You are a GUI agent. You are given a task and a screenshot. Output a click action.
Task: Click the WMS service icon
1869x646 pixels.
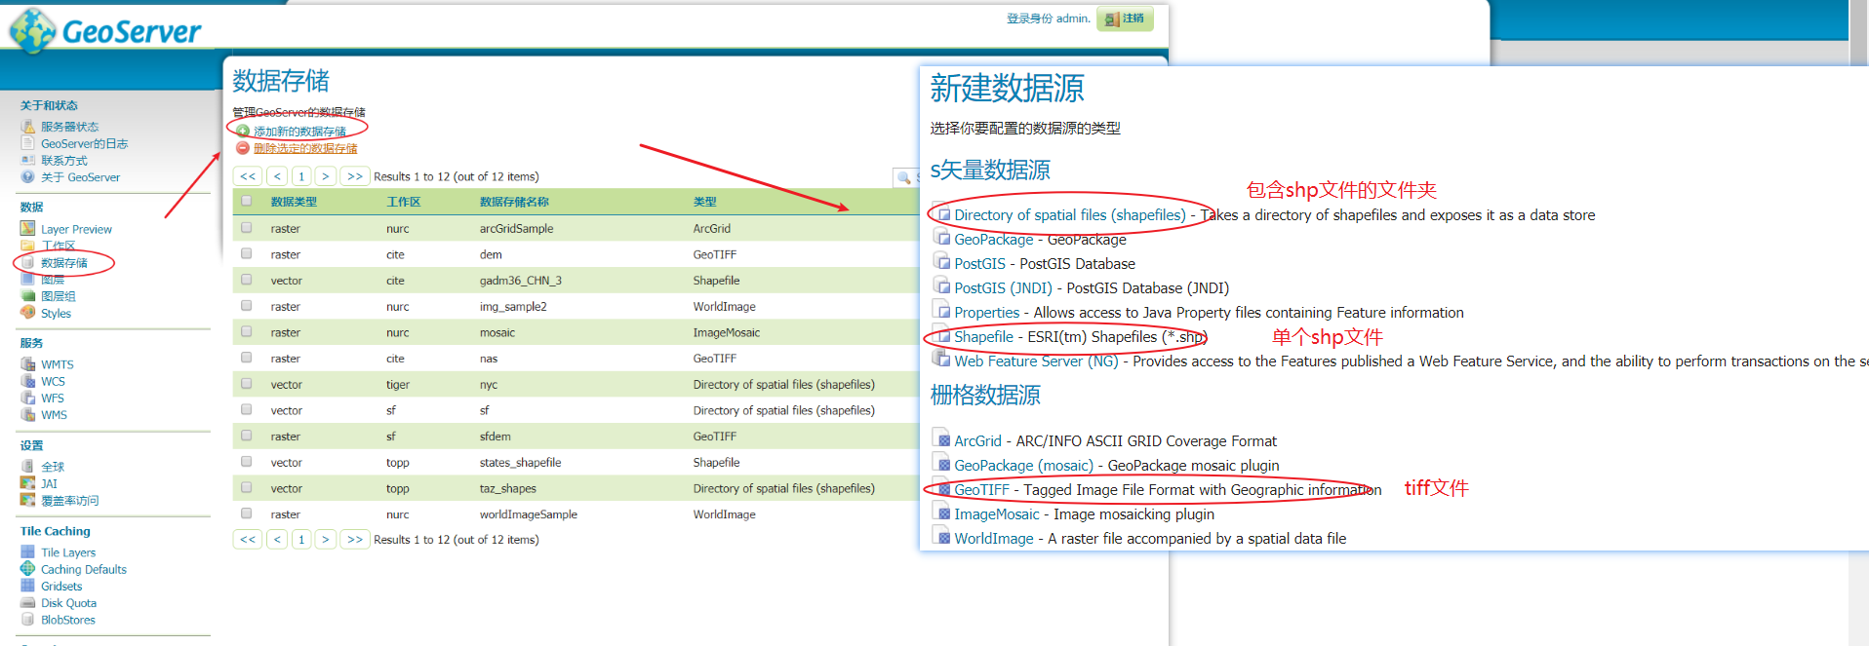[x=27, y=414]
